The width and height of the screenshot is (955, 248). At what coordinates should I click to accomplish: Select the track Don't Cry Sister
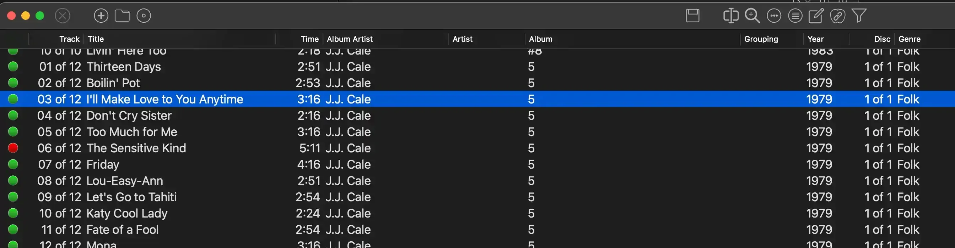(129, 115)
